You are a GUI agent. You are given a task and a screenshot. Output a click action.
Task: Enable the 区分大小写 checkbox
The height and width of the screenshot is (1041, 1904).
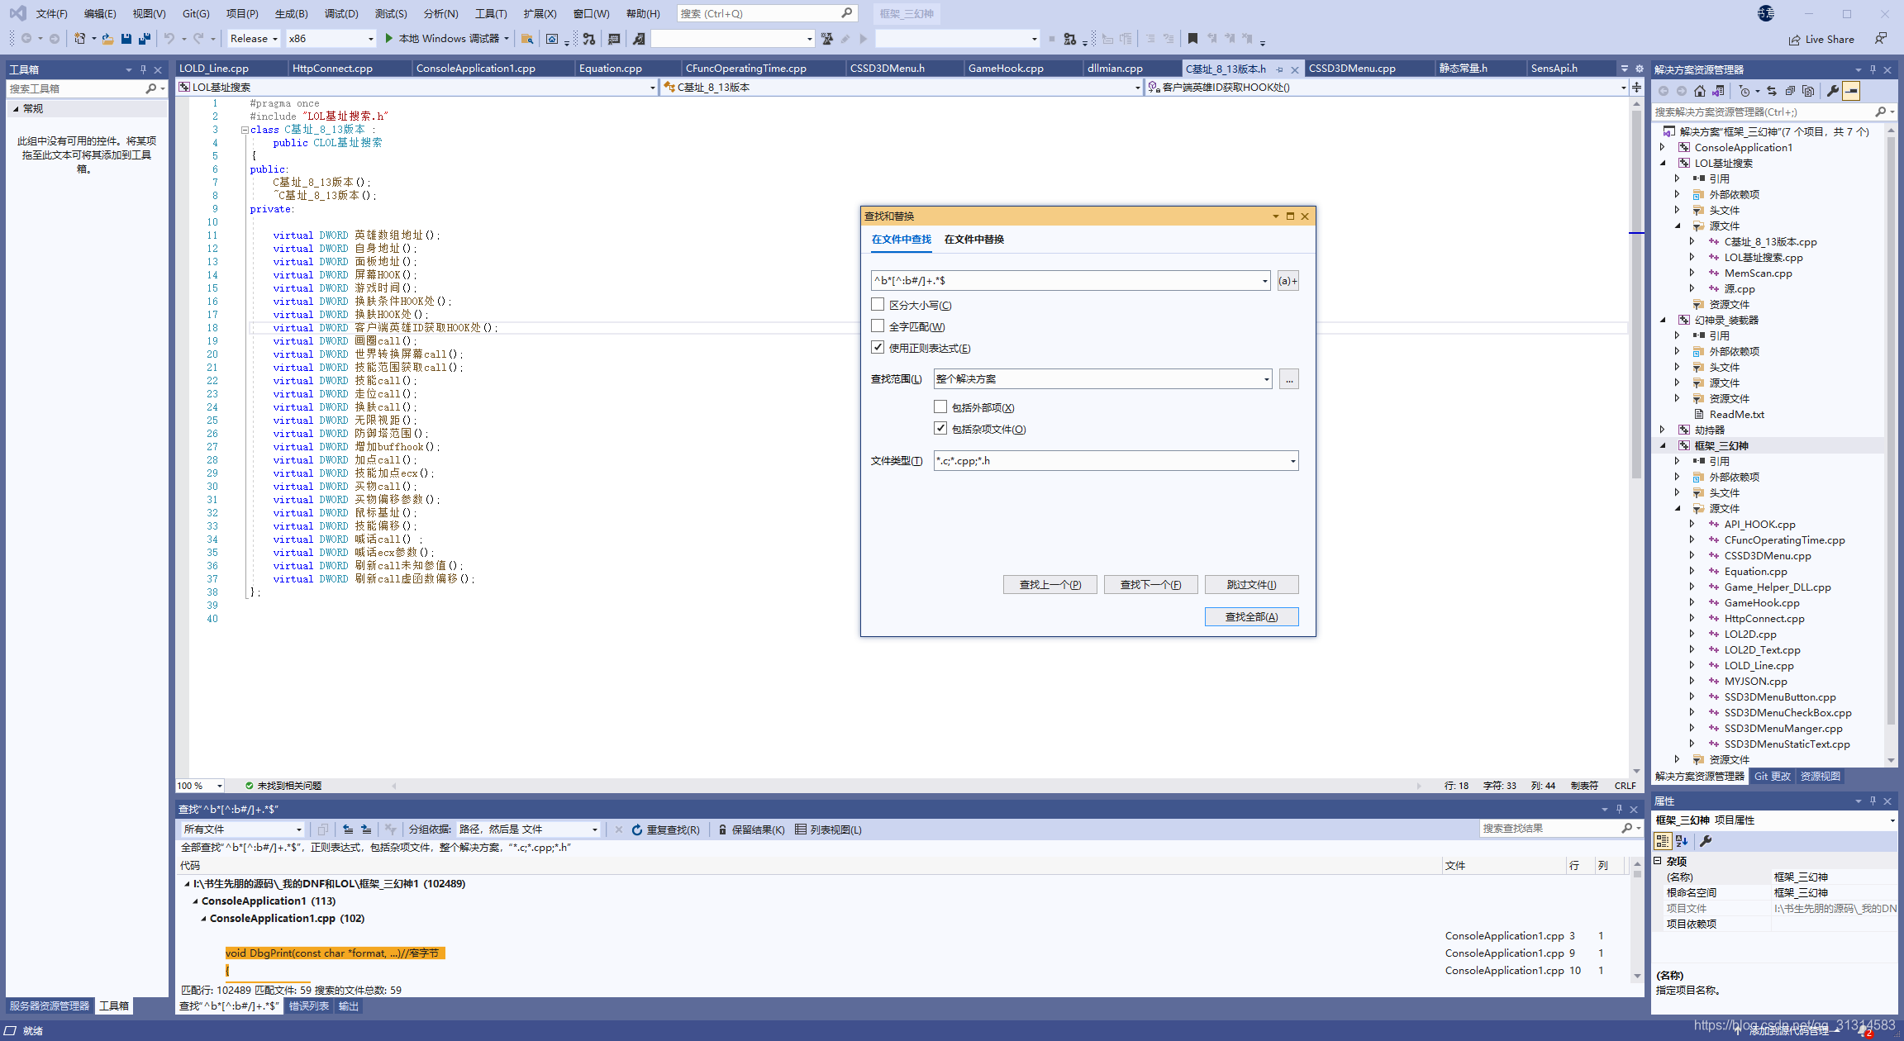(878, 305)
